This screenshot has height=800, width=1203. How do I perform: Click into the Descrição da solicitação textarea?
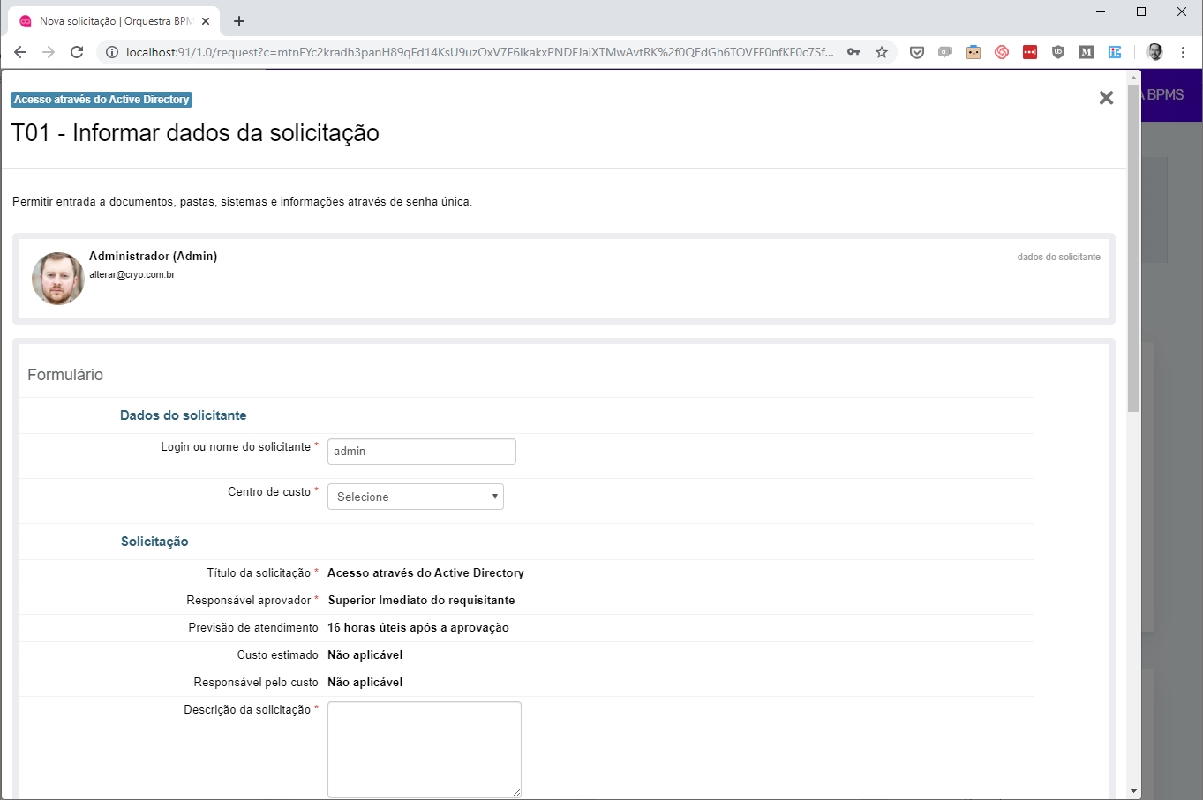[x=424, y=749]
